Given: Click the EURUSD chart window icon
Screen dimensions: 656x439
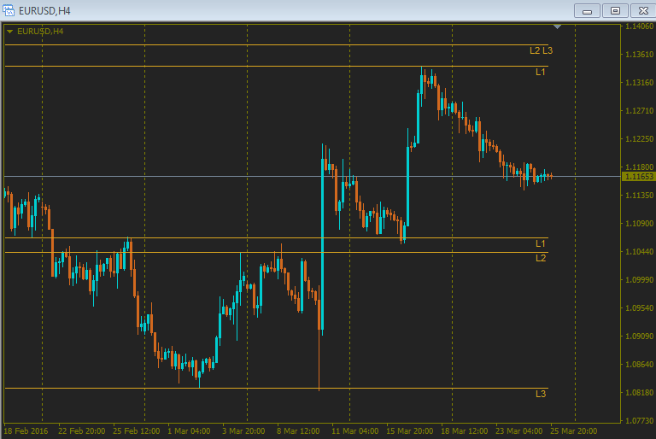Looking at the screenshot, I should coord(9,10).
